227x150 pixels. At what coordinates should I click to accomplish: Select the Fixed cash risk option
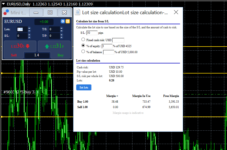(x=83, y=40)
